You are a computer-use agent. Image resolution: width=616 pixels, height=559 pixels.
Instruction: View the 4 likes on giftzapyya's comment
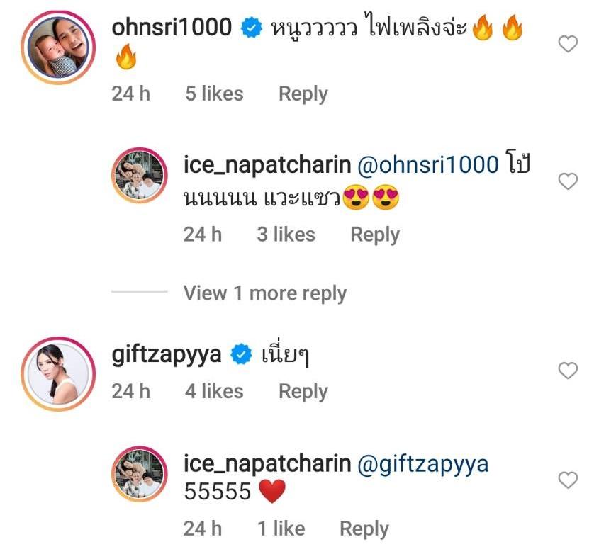pyautogui.click(x=214, y=391)
